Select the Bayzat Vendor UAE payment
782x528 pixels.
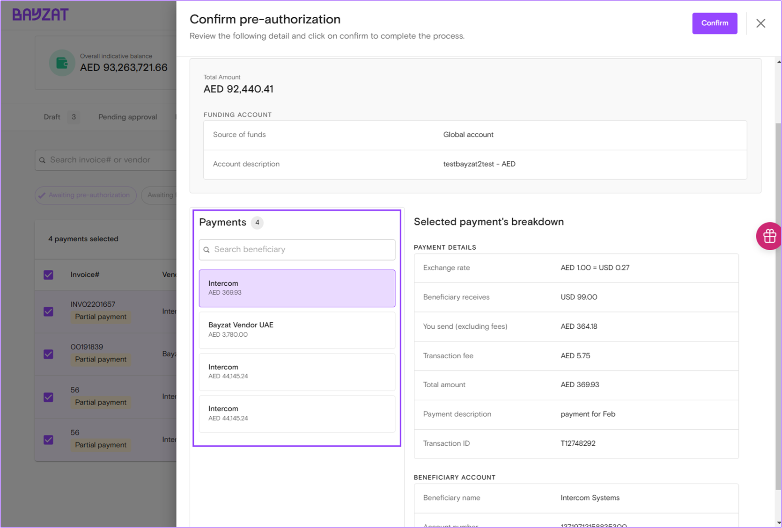pyautogui.click(x=297, y=330)
